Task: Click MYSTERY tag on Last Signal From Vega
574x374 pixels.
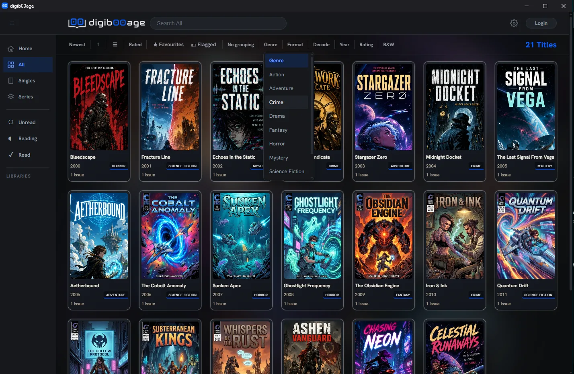Action: click(x=545, y=166)
